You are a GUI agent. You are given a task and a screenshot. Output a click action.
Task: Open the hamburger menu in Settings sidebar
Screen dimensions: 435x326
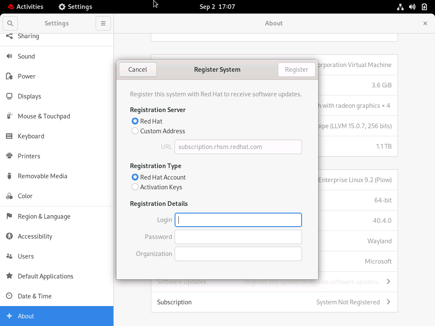[103, 23]
